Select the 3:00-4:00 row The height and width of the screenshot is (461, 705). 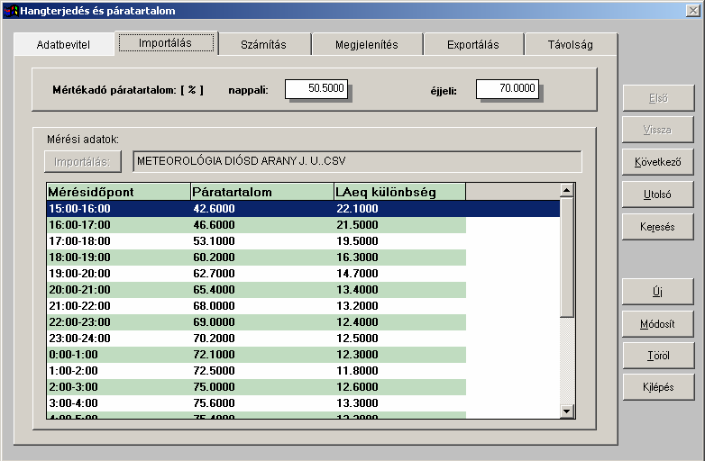click(x=256, y=402)
